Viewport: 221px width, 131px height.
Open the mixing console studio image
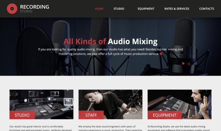pyautogui.click(x=41, y=104)
